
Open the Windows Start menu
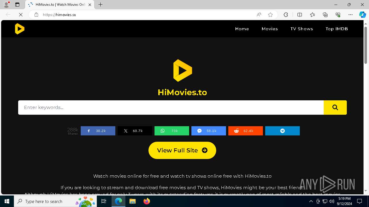click(x=7, y=201)
